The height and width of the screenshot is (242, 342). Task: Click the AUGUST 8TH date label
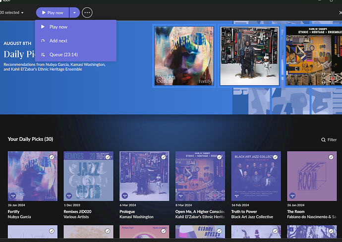(17, 43)
